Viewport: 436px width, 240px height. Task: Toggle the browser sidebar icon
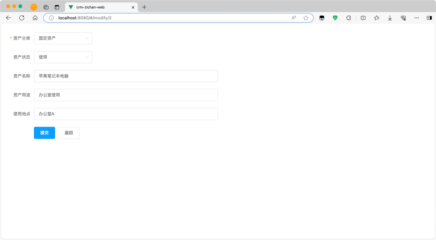[429, 18]
